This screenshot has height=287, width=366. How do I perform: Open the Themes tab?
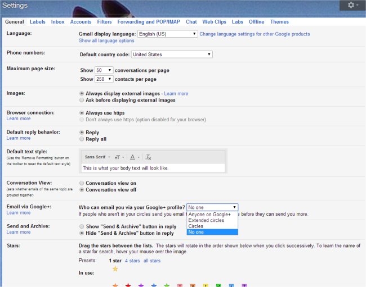pos(279,22)
